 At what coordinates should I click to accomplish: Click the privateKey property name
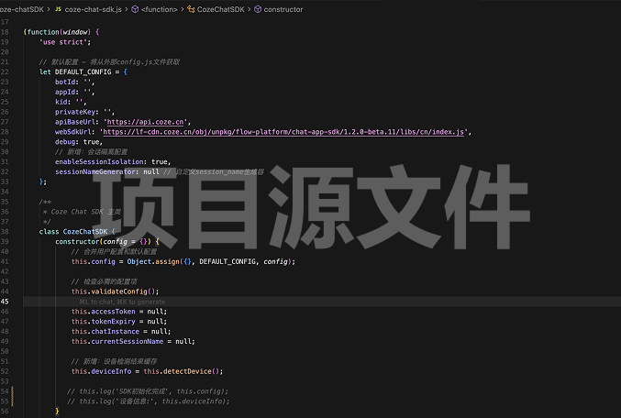[75, 112]
